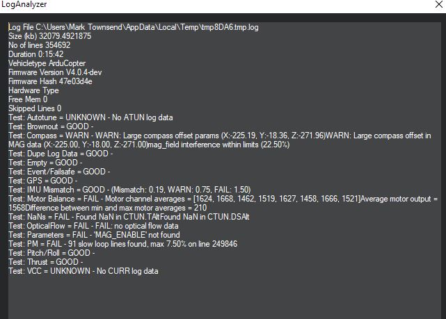Click the Firmware Version V4.0.4-dev line
This screenshot has height=319, width=446.
(55, 72)
